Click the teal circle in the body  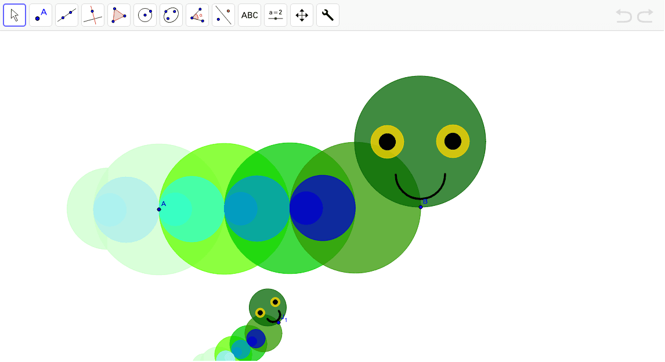[x=257, y=208]
